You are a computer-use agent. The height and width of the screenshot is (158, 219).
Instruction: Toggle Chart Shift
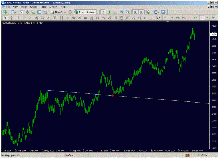(x=141, y=12)
